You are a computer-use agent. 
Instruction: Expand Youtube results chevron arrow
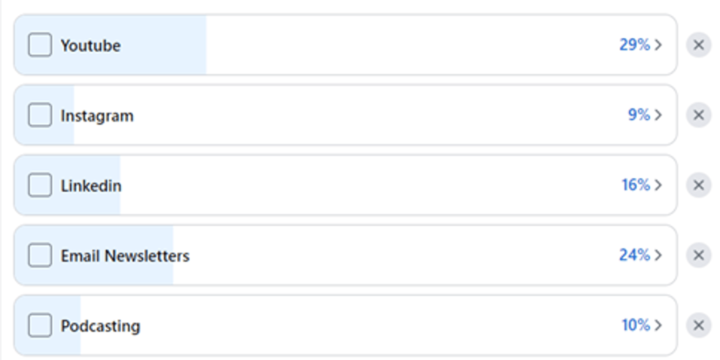tap(658, 45)
